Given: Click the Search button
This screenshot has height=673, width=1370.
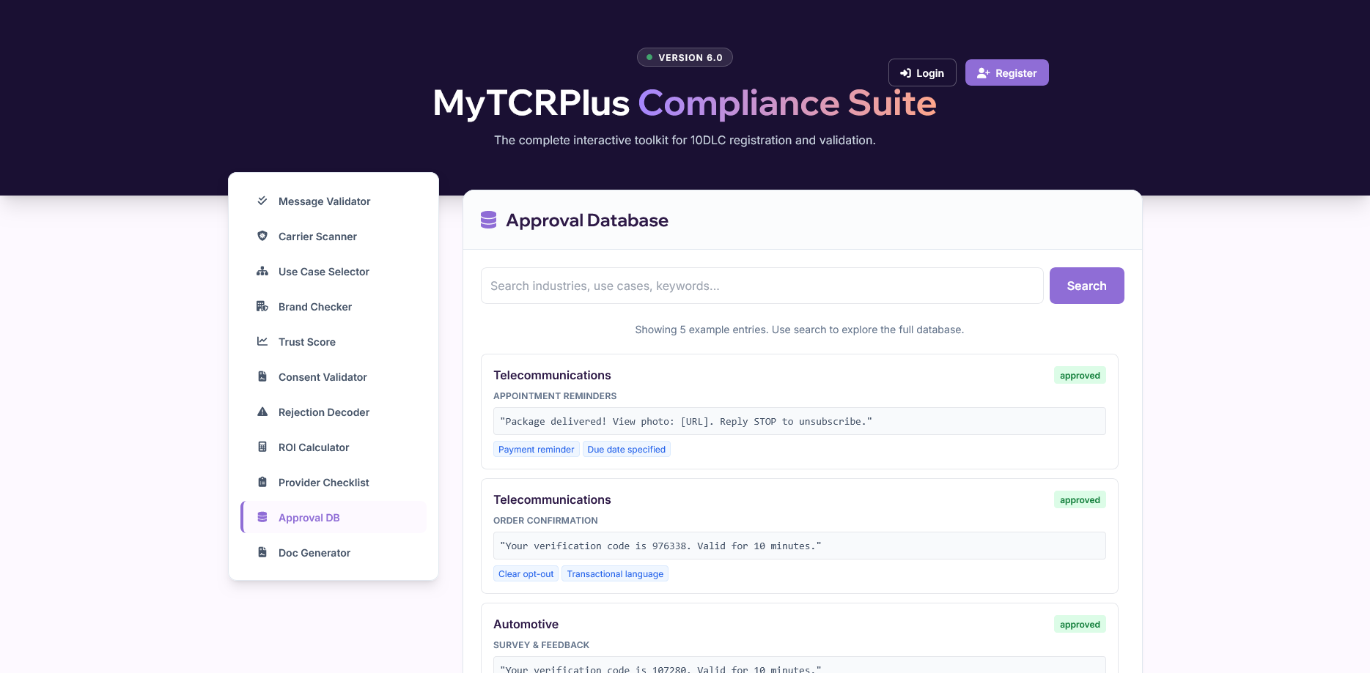Looking at the screenshot, I should click(x=1086, y=286).
